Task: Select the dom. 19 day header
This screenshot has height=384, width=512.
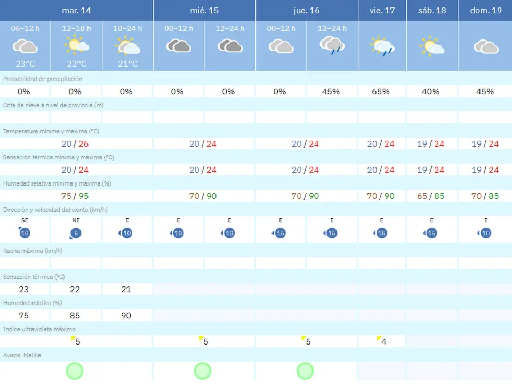Action: click(x=485, y=11)
